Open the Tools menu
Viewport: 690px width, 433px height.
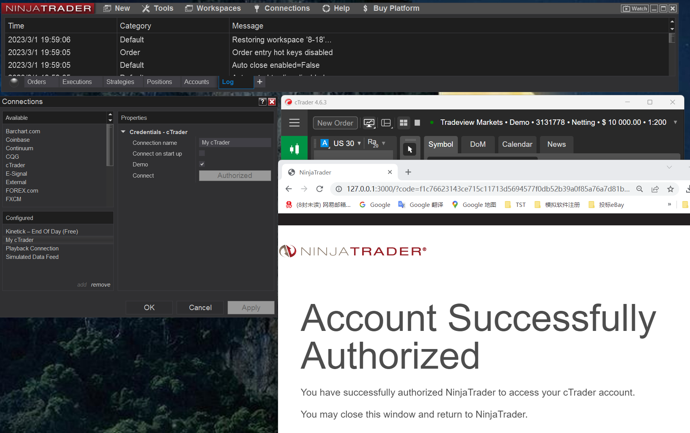pyautogui.click(x=158, y=8)
